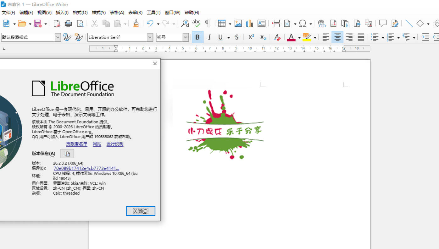Click the Insert Footnote icon
The image size is (439, 249).
(x=333, y=24)
